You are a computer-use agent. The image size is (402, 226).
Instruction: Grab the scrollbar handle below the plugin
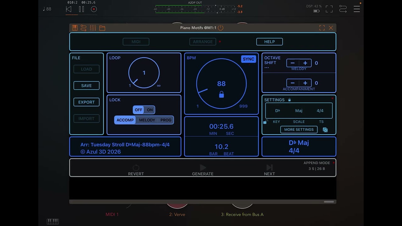point(329,202)
